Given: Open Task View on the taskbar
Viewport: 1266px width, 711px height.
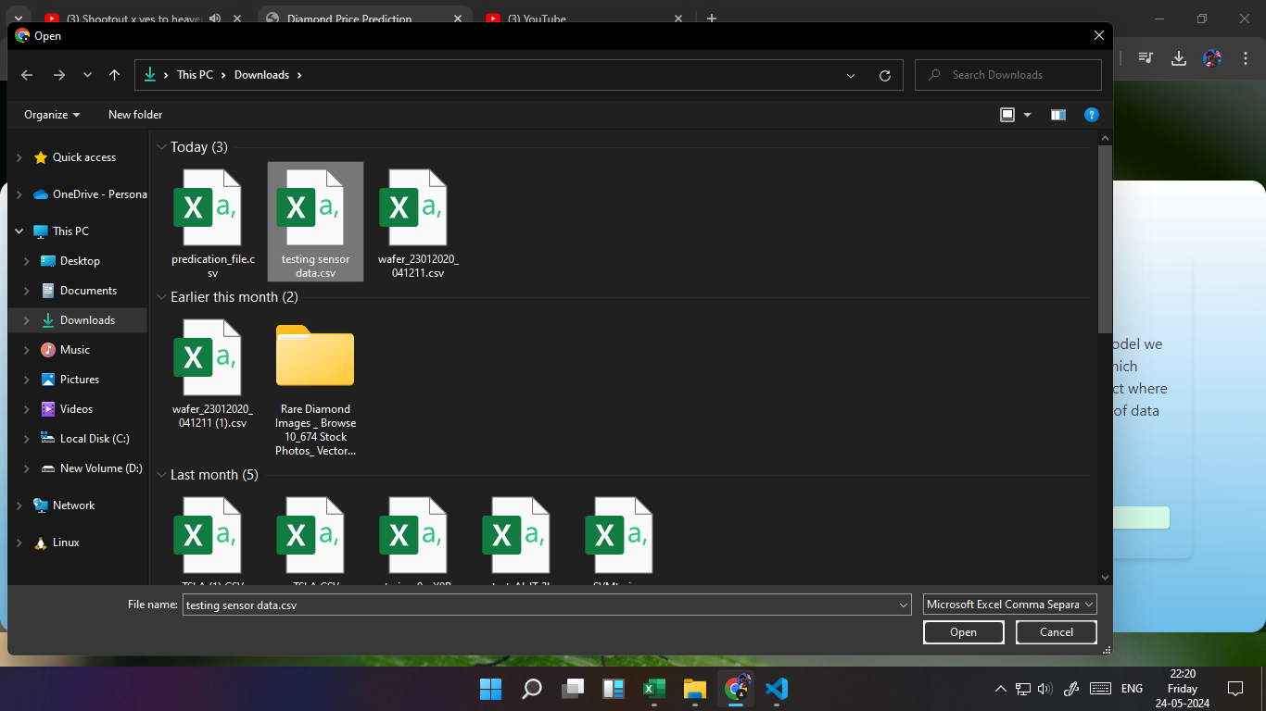Looking at the screenshot, I should click(x=573, y=689).
